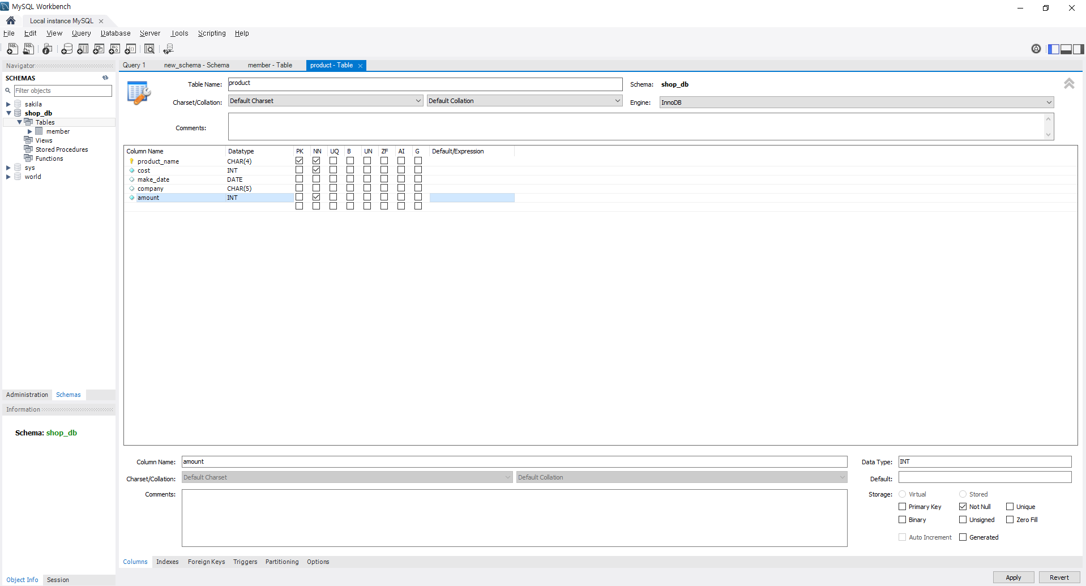Screen dimensions: 1086x586
Task: Open the table Default Collation dropdown
Action: coord(524,101)
